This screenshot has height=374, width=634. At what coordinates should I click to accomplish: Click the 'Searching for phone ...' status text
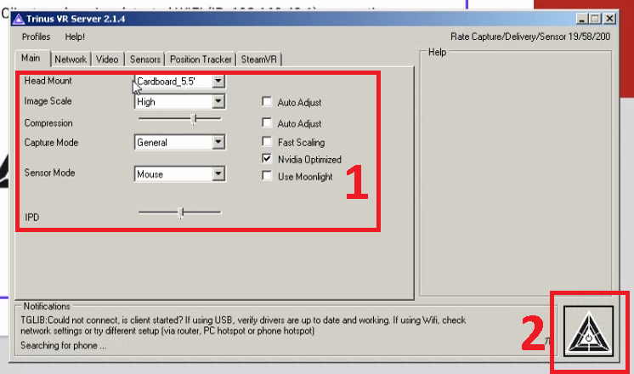[x=64, y=346]
